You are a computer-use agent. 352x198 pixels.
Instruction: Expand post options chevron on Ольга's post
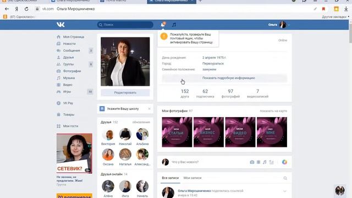click(x=285, y=191)
